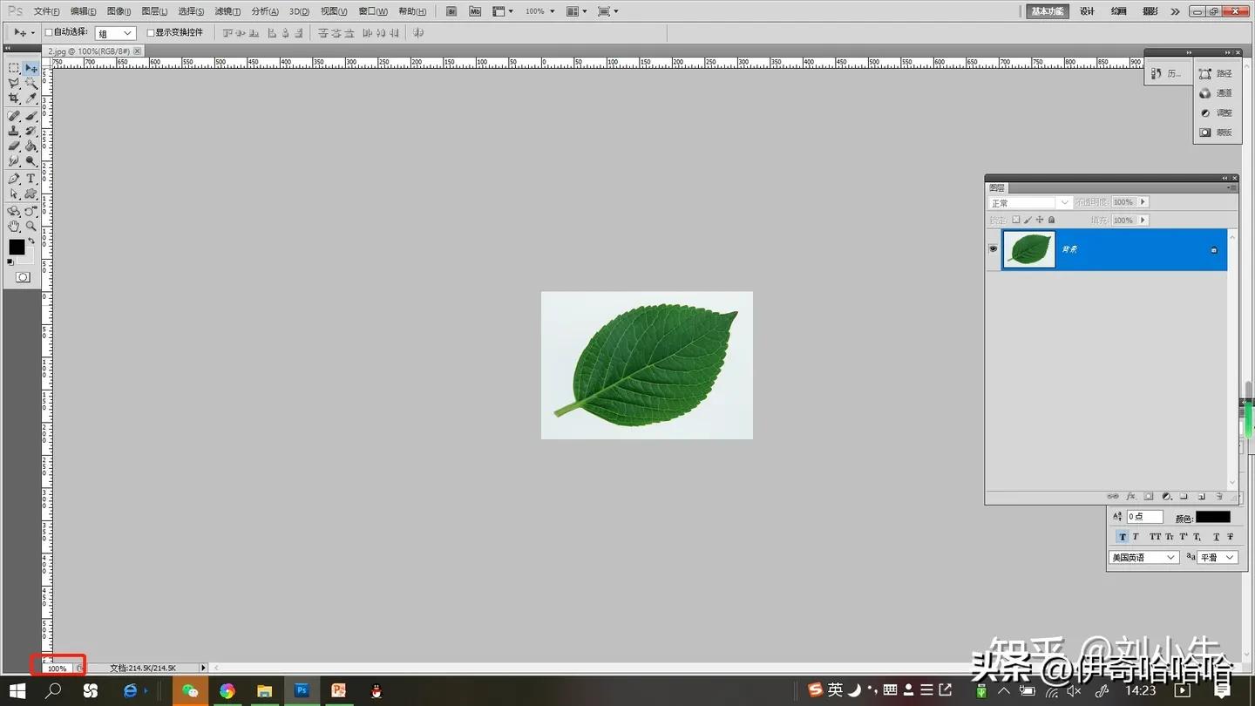Image resolution: width=1255 pixels, height=706 pixels.
Task: Select the Crop tool
Action: [14, 98]
